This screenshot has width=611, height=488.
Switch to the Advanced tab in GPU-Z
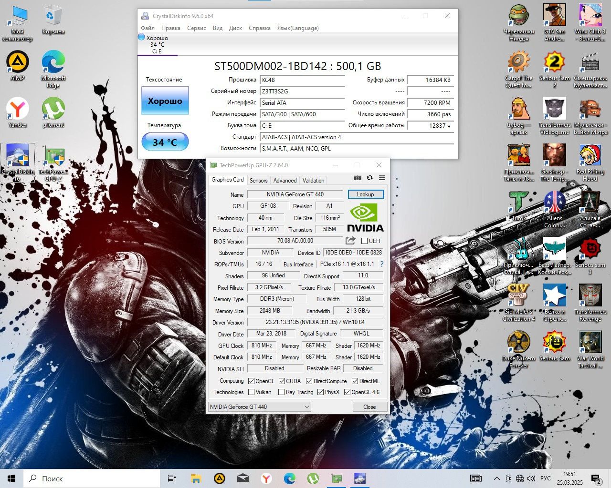285,180
